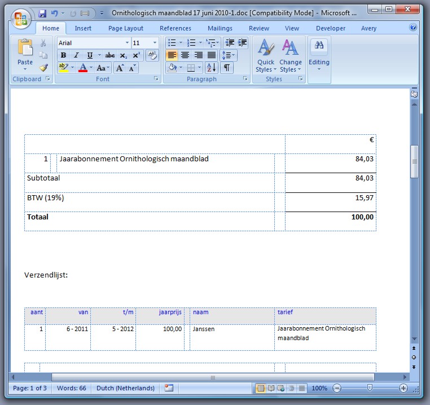
Task: Expand the Quick Styles gallery
Action: click(266, 56)
